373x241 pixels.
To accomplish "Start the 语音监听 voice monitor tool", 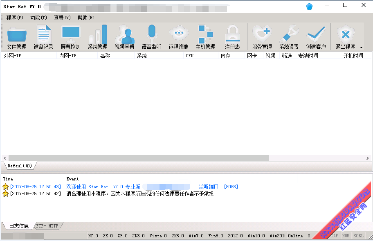I will (151, 37).
